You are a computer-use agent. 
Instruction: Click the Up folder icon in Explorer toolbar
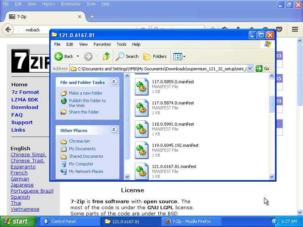click(106, 56)
